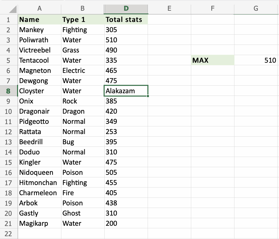This screenshot has height=239, width=279.
Task: Click the column G header
Action: 256,8
